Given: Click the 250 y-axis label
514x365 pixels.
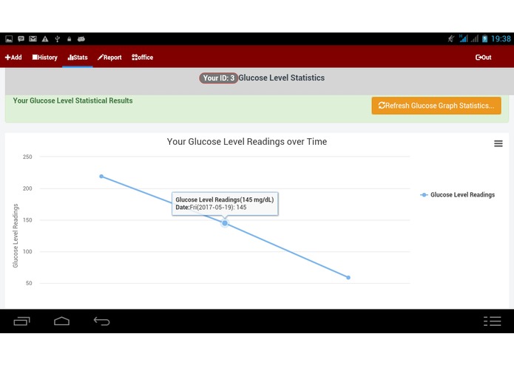Looking at the screenshot, I should coord(27,157).
